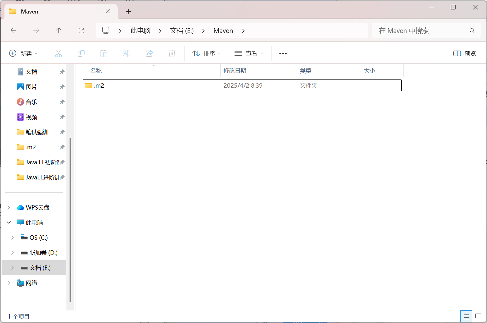This screenshot has width=487, height=323.
Task: Expand 新加卷 (D:) drive node
Action: pos(13,253)
